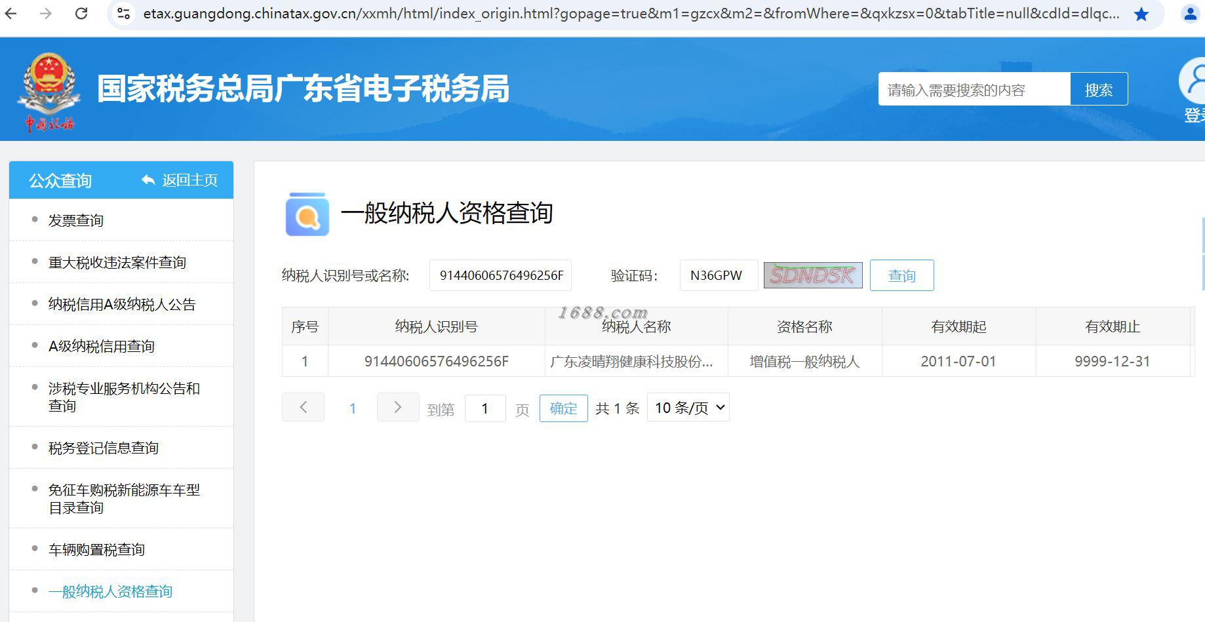Go back with browser back arrow
1205x622 pixels.
[x=11, y=13]
